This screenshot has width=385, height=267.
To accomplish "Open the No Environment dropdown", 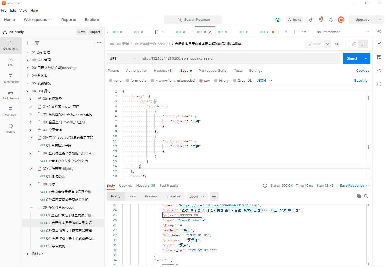I will (x=342, y=32).
